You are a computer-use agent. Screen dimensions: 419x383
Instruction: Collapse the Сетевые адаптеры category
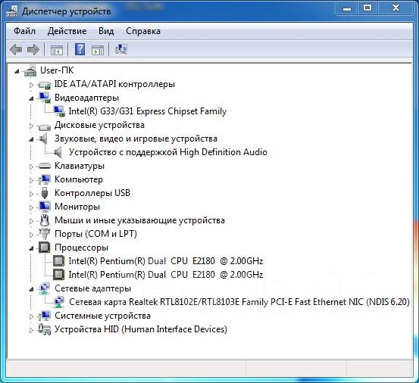tap(31, 289)
